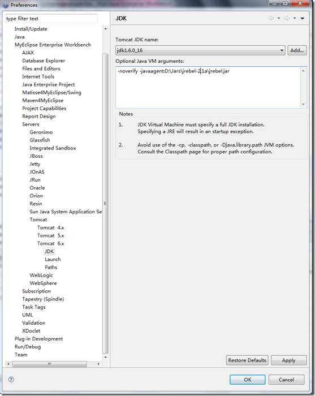The width and height of the screenshot is (315, 396).
Task: Open the forward history dropdown arrow
Action: [295, 18]
